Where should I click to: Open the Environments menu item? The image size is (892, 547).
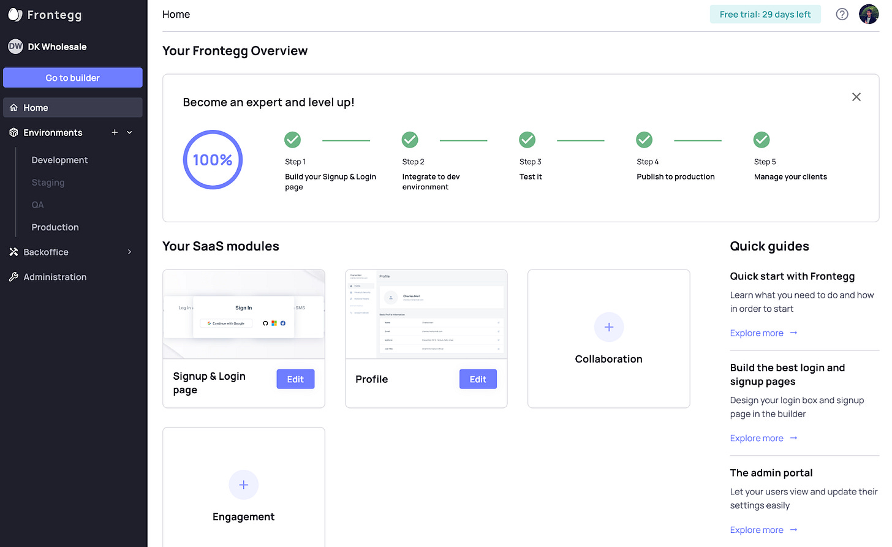(x=53, y=132)
